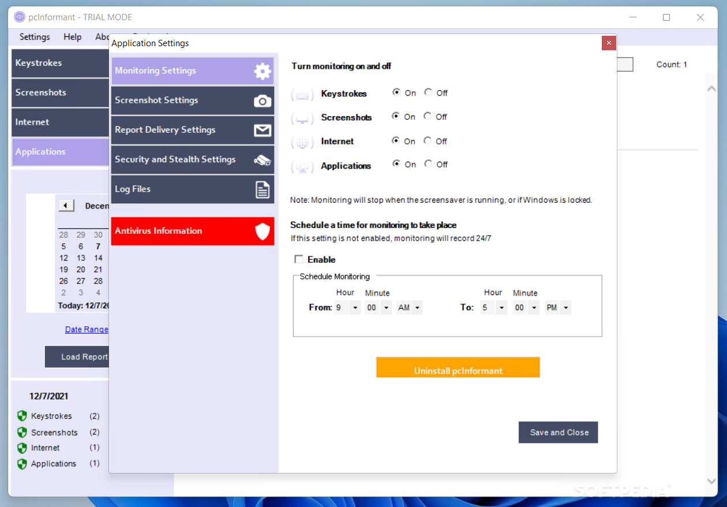Click the Save and Close button
This screenshot has width=727, height=507.
pyautogui.click(x=559, y=433)
